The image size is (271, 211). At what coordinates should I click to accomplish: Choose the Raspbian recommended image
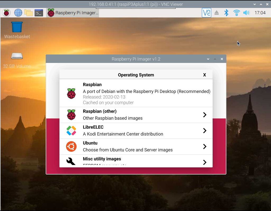click(x=136, y=93)
